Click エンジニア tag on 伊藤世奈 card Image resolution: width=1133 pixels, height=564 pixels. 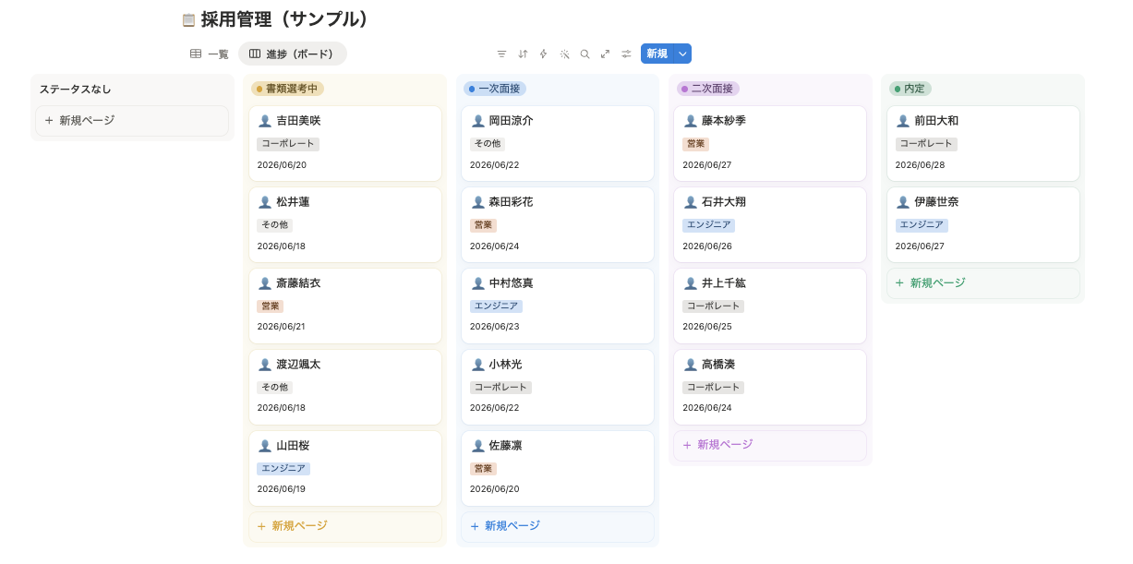click(x=922, y=225)
